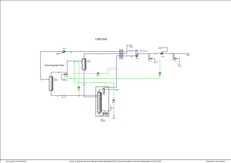Screen dimensions: 231x163
Task: Click the Q-100 energy stream label
Action: [57, 54]
